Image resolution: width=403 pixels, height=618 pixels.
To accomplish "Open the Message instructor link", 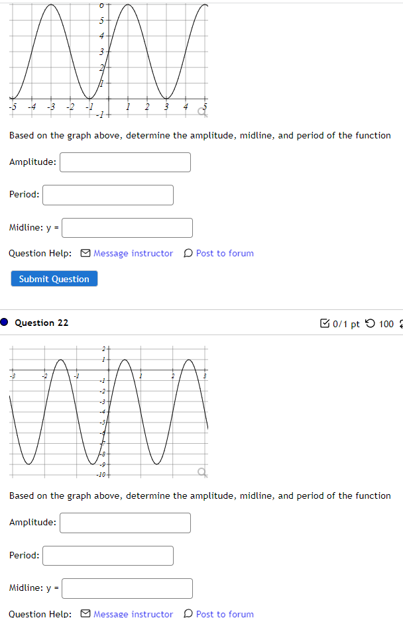I will click(133, 253).
